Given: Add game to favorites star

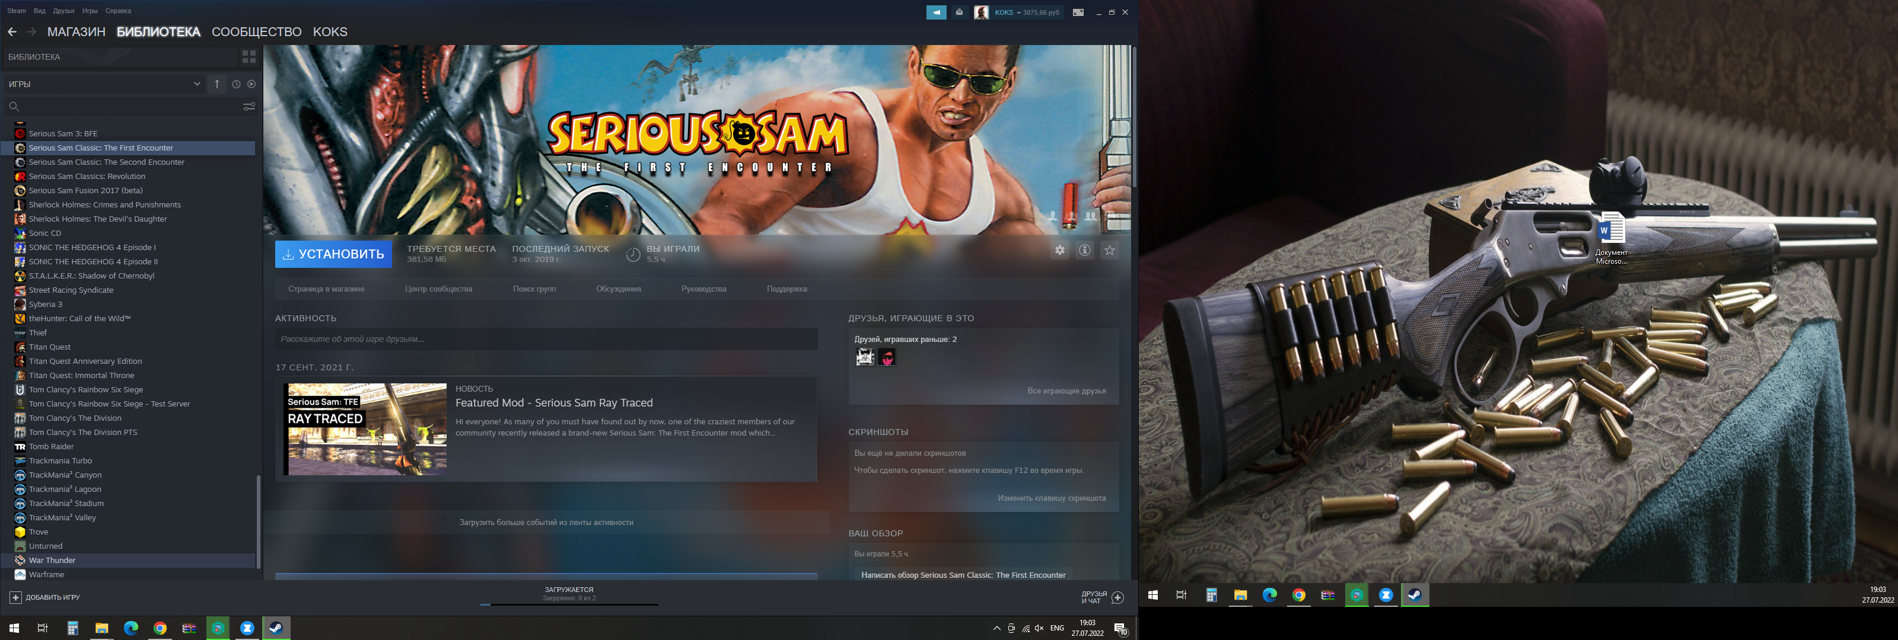Looking at the screenshot, I should (1110, 251).
